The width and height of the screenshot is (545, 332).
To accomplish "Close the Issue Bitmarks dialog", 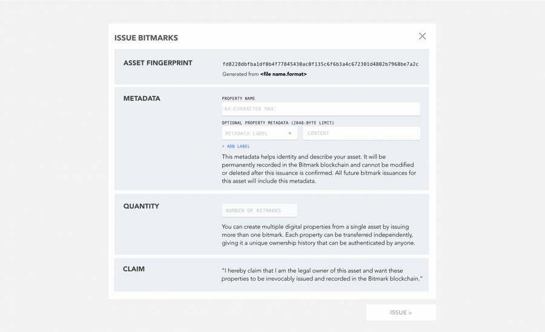I will point(422,36).
